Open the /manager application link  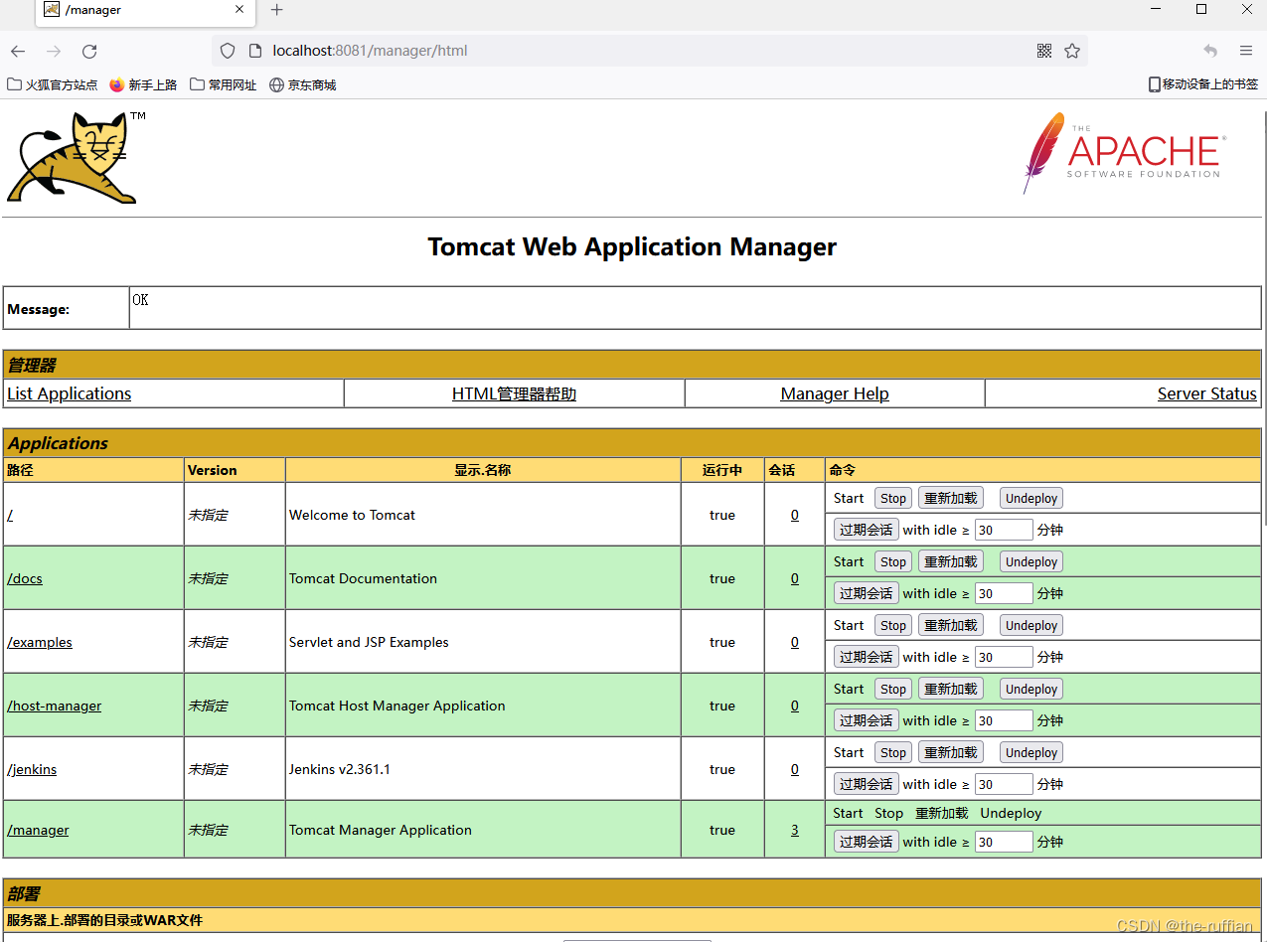click(38, 830)
